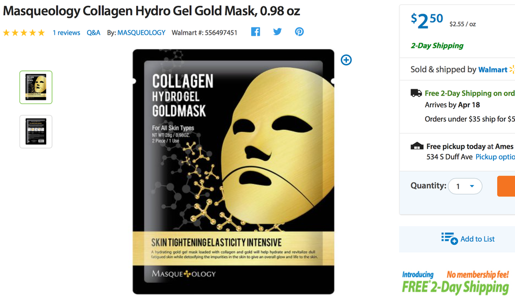Viewport: 515px width, 299px height.
Task: Click the five-star rating icons
Action: tap(24, 33)
